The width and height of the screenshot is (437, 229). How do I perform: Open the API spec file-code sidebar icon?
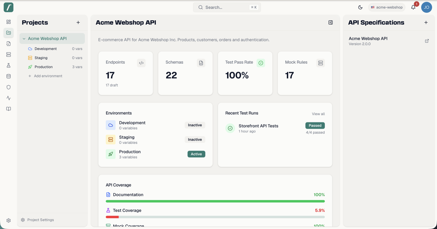(x=8, y=44)
